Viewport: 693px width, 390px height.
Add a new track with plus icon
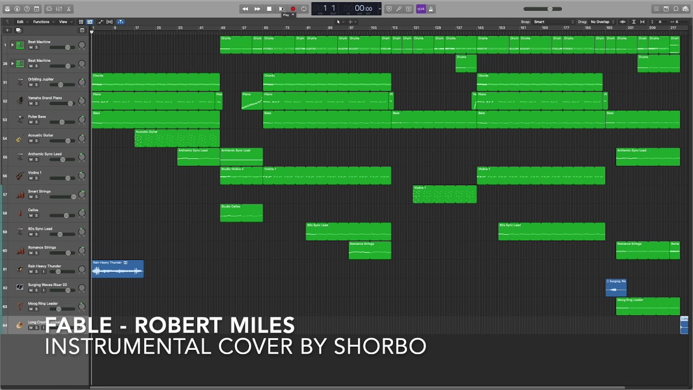8,30
